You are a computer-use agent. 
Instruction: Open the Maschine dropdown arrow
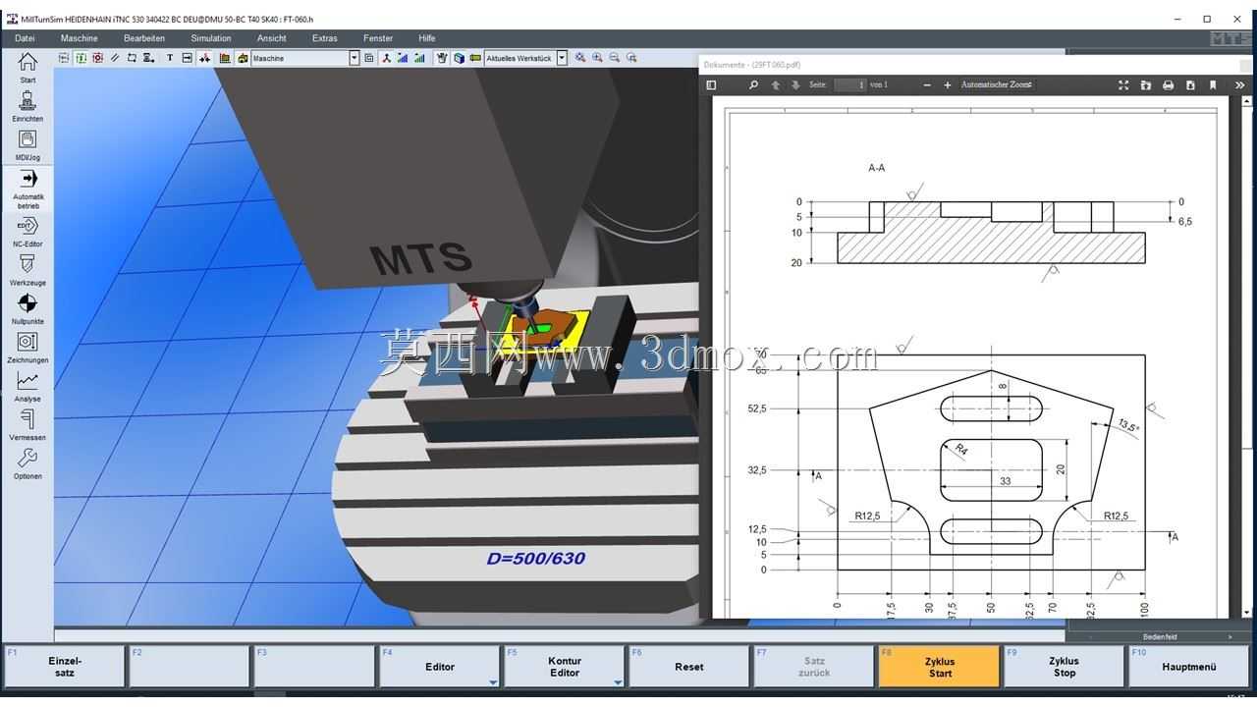[x=355, y=58]
